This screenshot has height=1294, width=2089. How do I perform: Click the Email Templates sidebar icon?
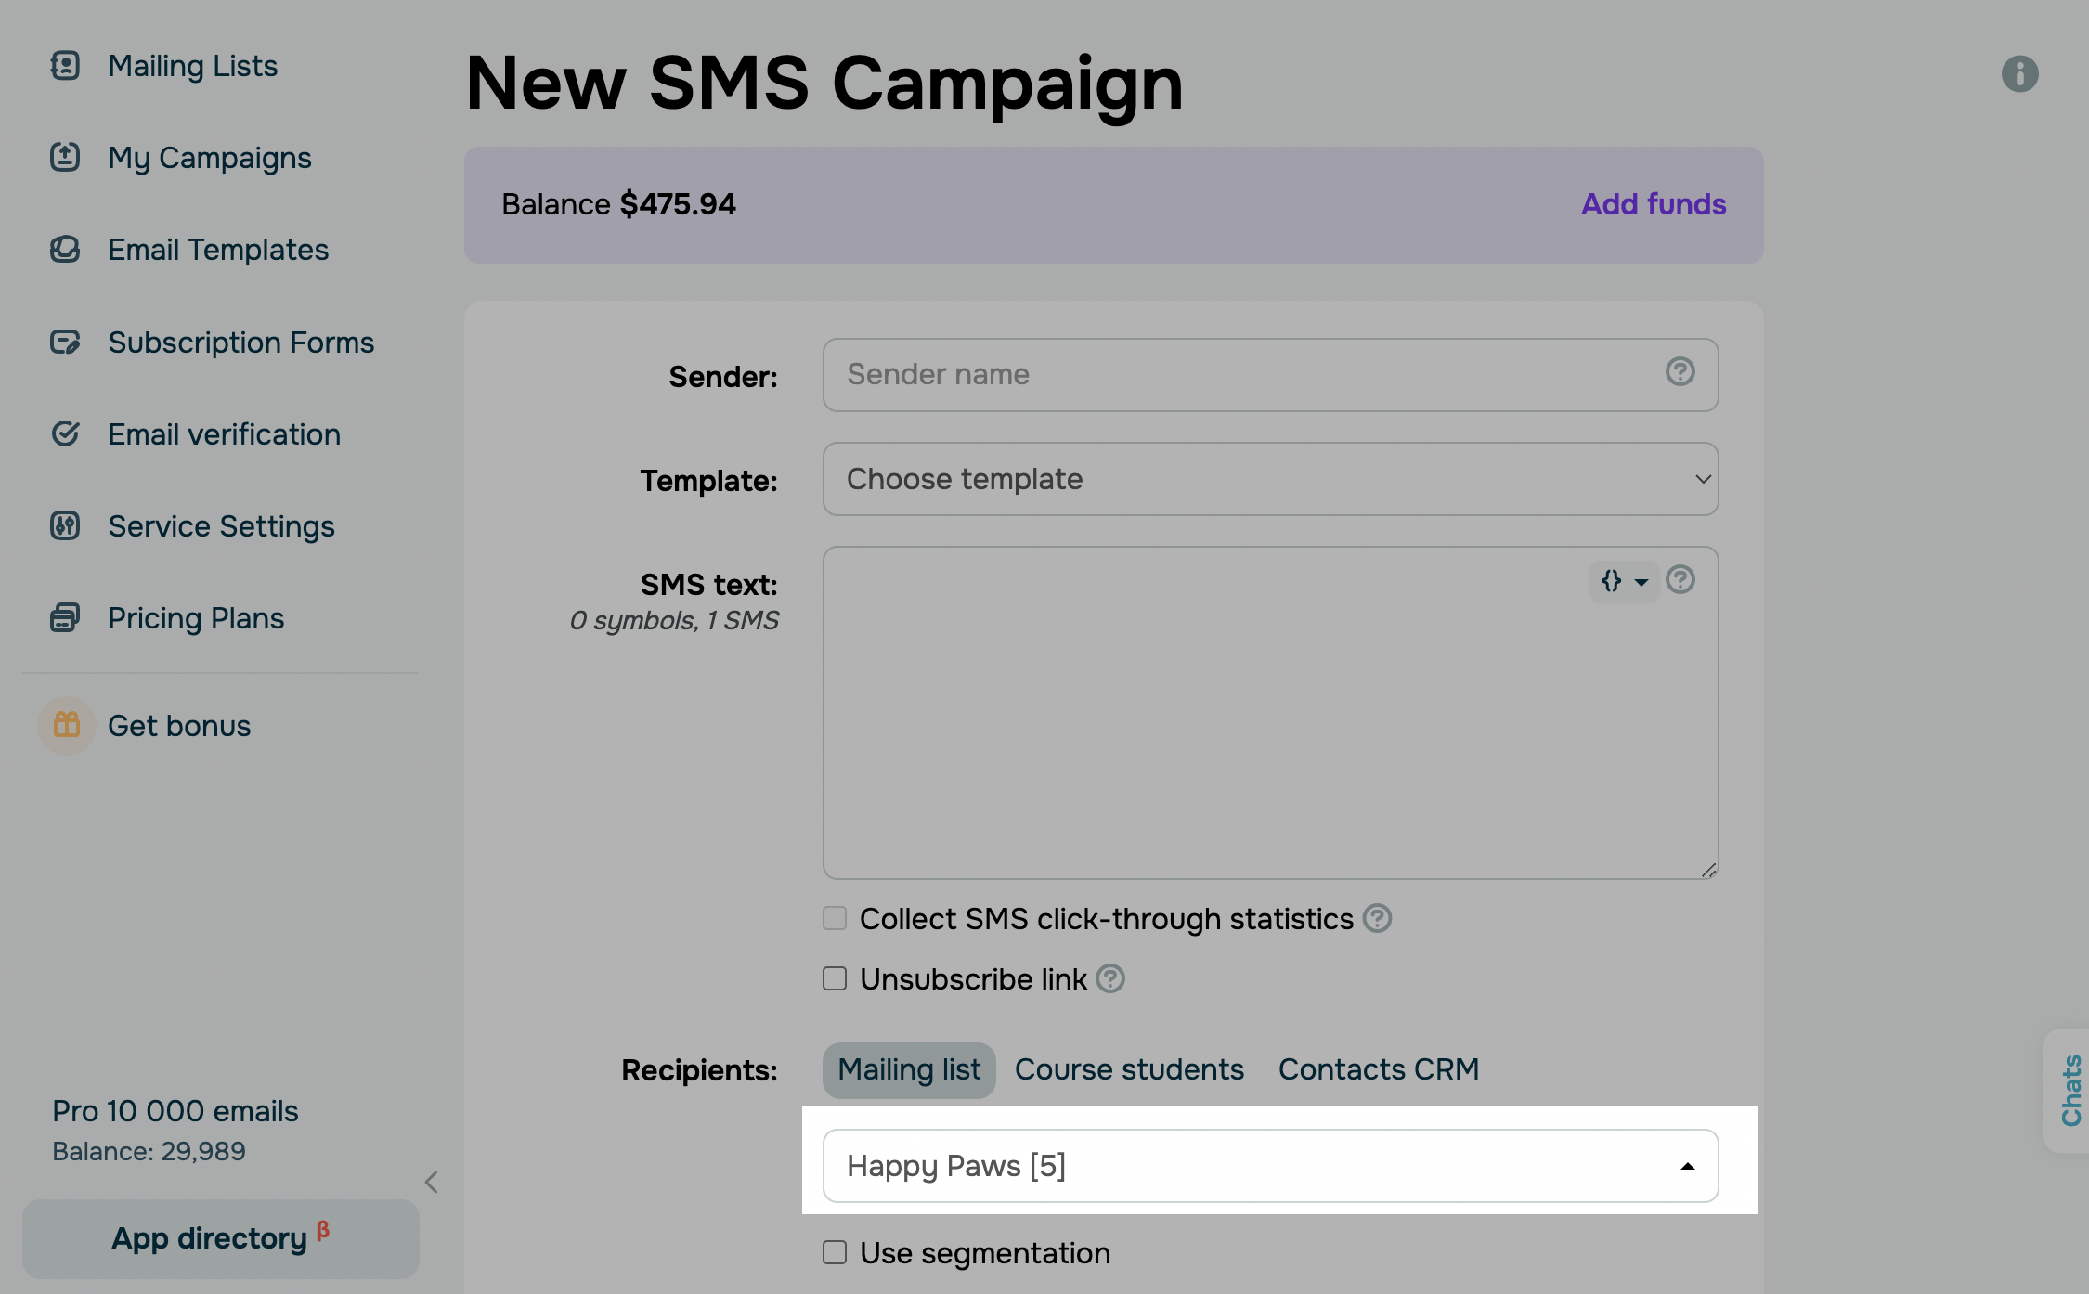65,250
